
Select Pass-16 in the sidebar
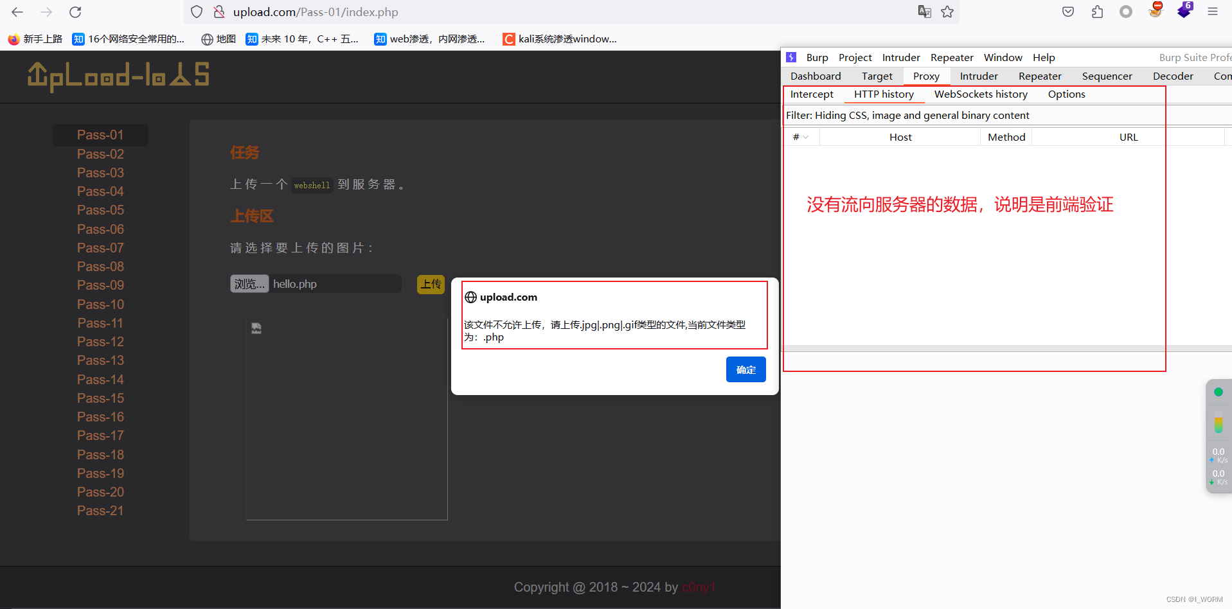[100, 417]
